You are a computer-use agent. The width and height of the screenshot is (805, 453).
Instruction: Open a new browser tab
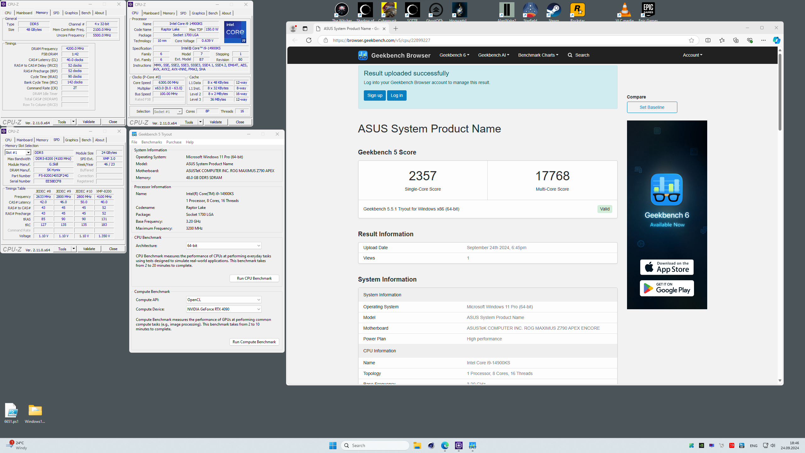tap(396, 29)
